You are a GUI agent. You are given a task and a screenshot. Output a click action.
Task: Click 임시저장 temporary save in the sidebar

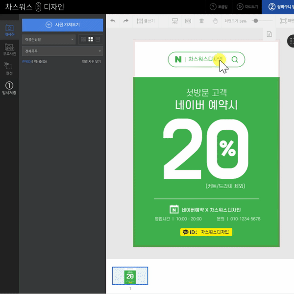pos(9,88)
